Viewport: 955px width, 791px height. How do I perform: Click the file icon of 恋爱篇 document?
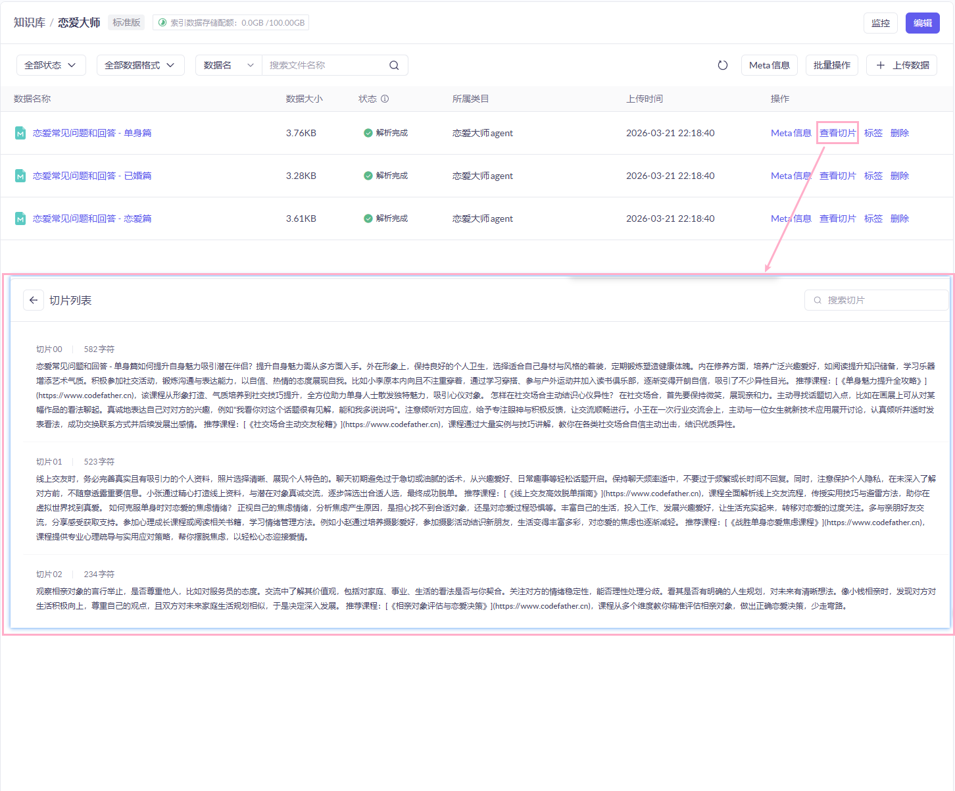[x=20, y=218]
